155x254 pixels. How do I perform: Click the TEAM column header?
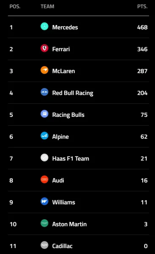tap(47, 6)
